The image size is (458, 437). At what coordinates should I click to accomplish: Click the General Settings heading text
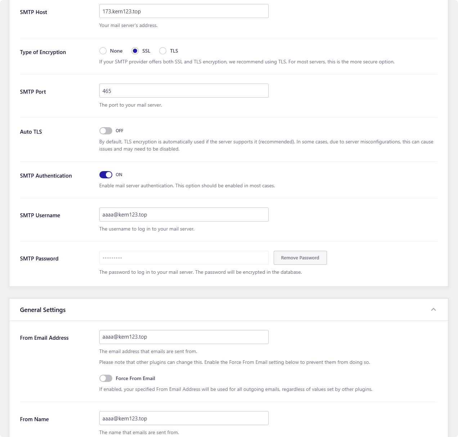pyautogui.click(x=43, y=310)
